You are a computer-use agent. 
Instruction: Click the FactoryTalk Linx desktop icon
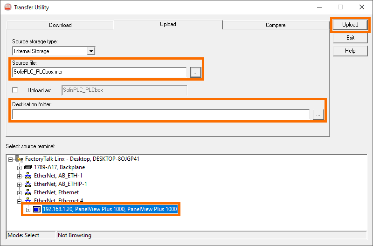tap(19, 159)
